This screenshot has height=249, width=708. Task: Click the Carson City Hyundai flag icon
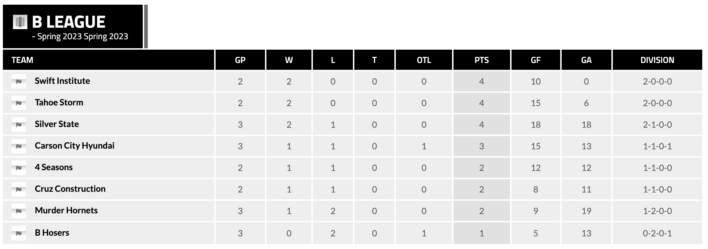19,146
